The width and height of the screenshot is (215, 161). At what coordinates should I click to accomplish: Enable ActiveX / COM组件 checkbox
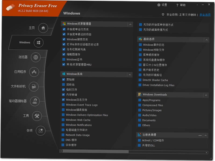139,140
